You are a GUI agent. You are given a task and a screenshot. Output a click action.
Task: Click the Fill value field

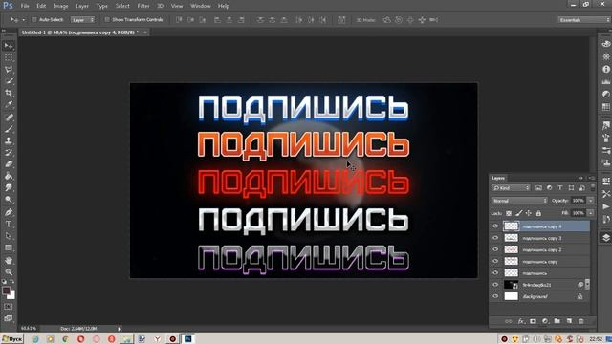tap(579, 213)
